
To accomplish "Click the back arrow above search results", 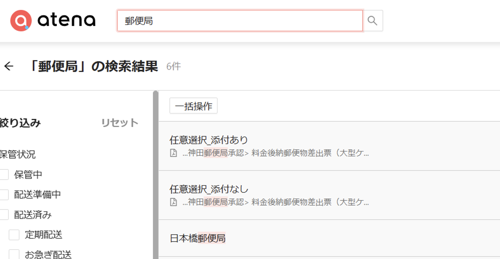I will pyautogui.click(x=8, y=66).
